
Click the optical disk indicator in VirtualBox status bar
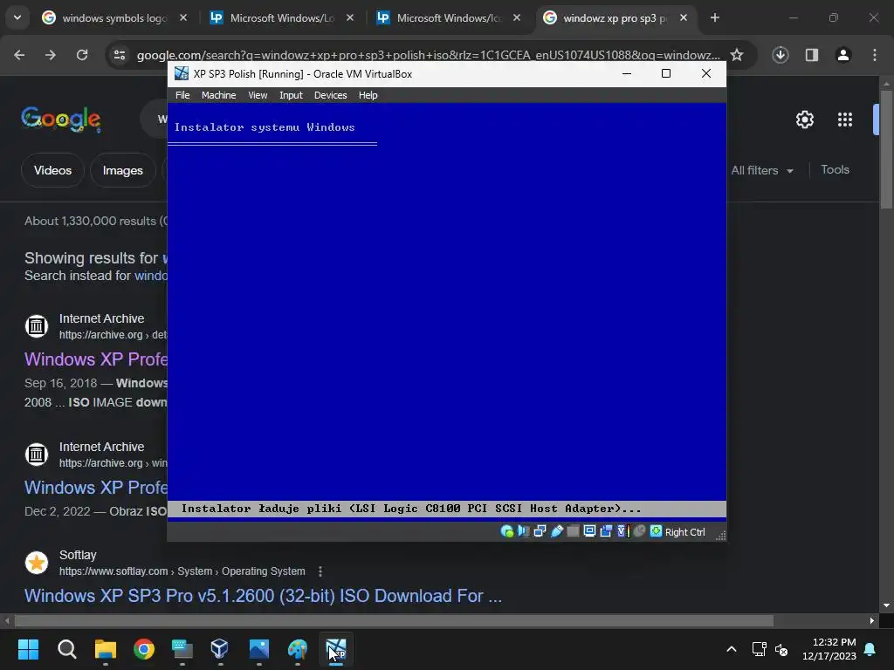point(507,531)
